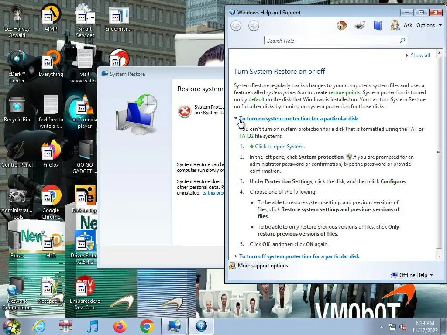
Task: Launch Firefox from the taskbar
Action: pyautogui.click(x=120, y=326)
